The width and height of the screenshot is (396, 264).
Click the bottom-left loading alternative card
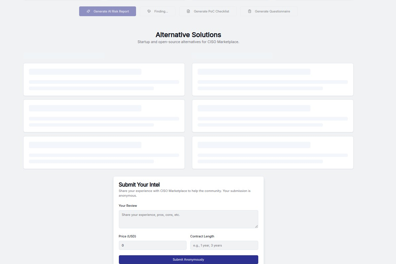104,153
